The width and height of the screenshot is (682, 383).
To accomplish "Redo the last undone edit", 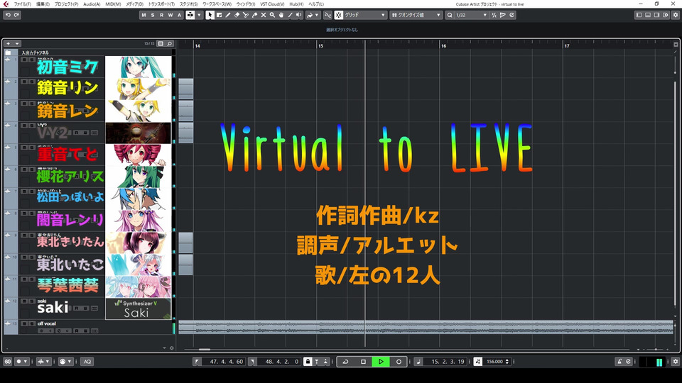I will pyautogui.click(x=16, y=15).
